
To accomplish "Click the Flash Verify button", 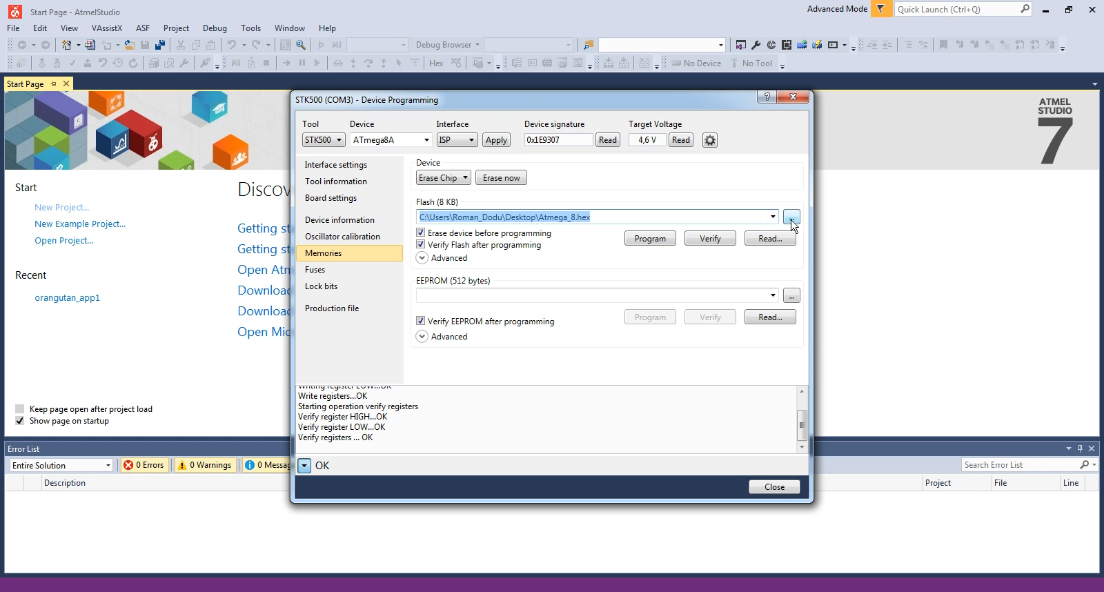I will (x=710, y=239).
